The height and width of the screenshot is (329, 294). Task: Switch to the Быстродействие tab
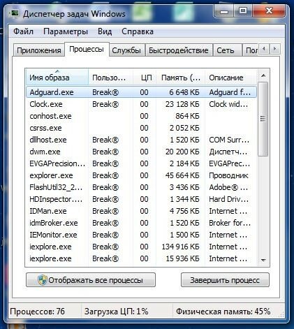179,50
